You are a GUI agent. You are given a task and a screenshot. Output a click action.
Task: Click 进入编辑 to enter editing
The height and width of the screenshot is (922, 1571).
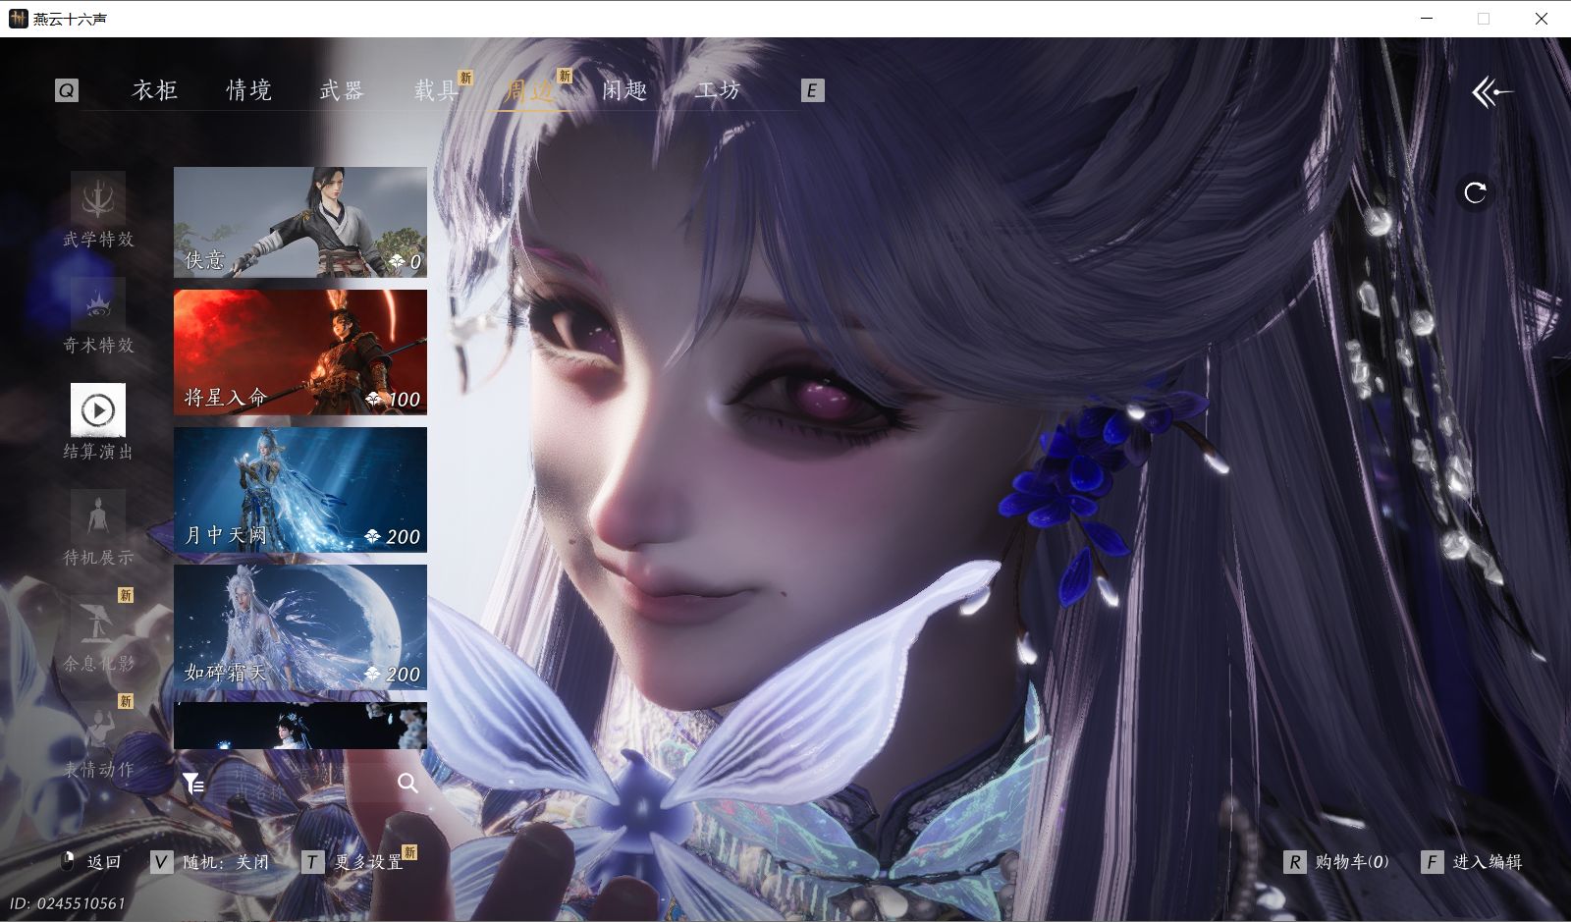(x=1488, y=861)
